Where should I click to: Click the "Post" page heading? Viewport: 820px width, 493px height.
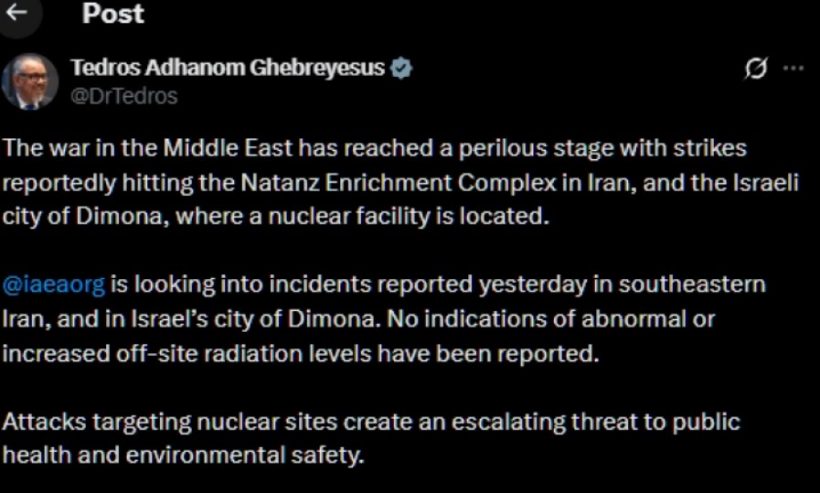click(112, 14)
